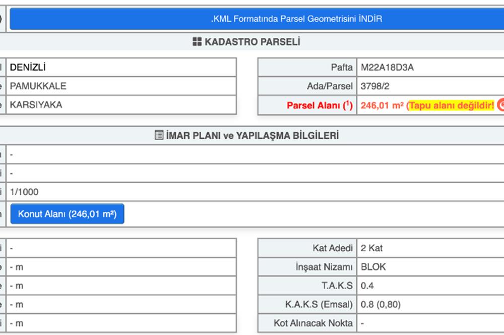Click the Ada/Parsel value 3798/2

[x=375, y=86]
